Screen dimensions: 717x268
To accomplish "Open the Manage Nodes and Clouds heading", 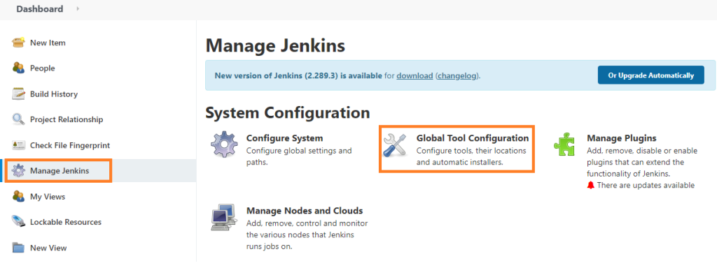I will point(305,211).
